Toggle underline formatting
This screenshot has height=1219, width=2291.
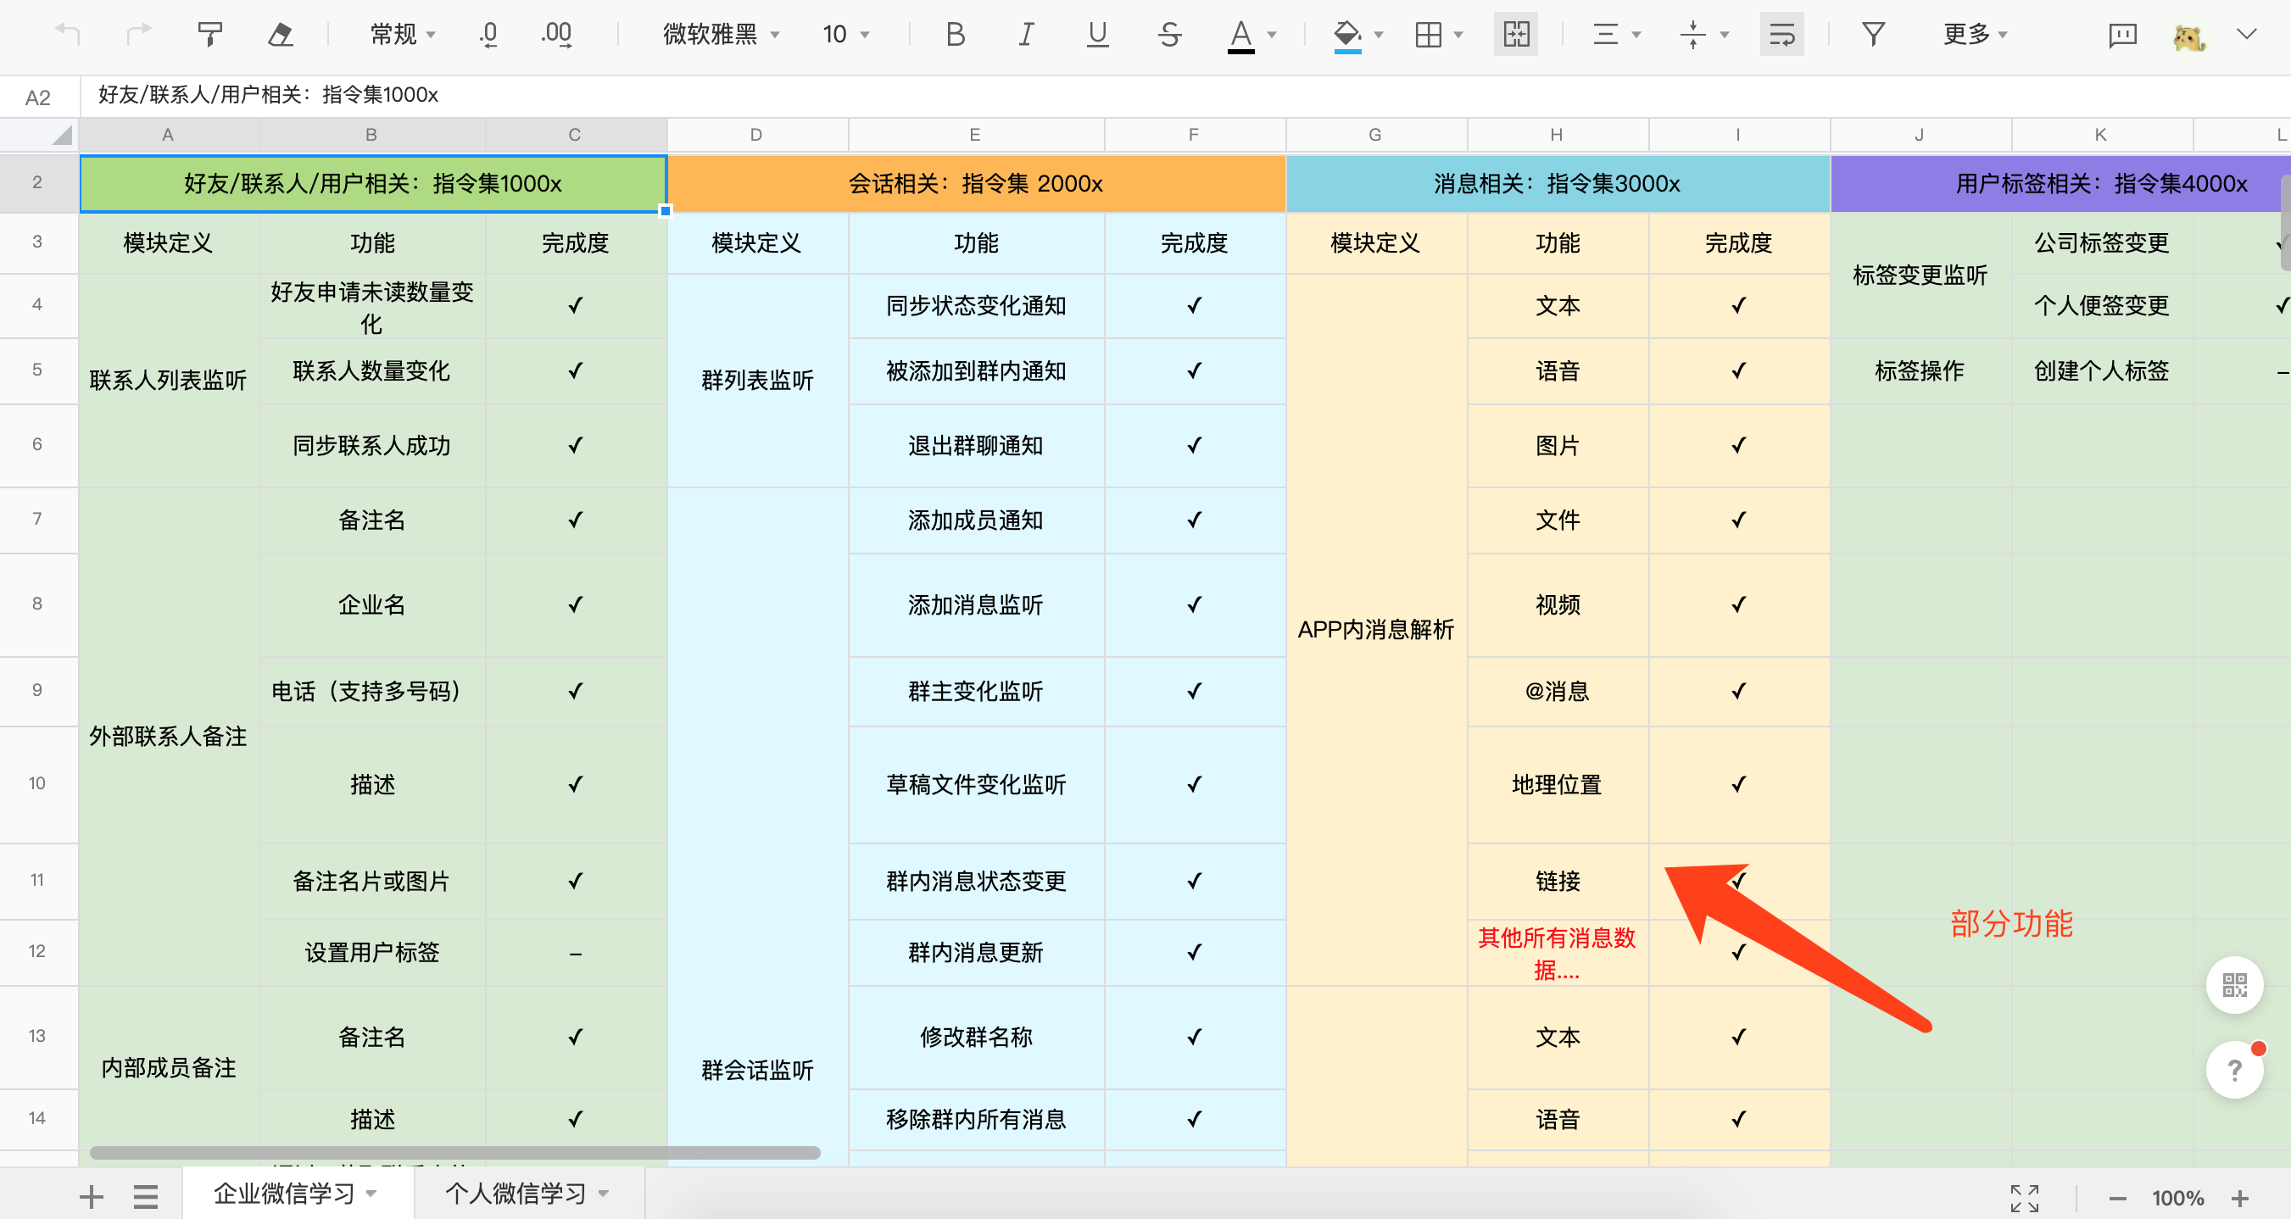(1097, 35)
